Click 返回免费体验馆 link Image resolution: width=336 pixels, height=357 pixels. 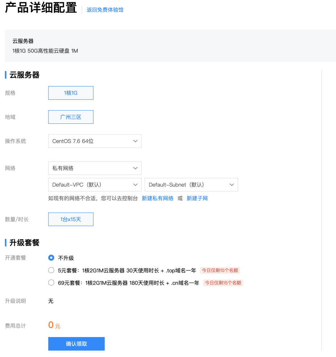pyautogui.click(x=105, y=10)
